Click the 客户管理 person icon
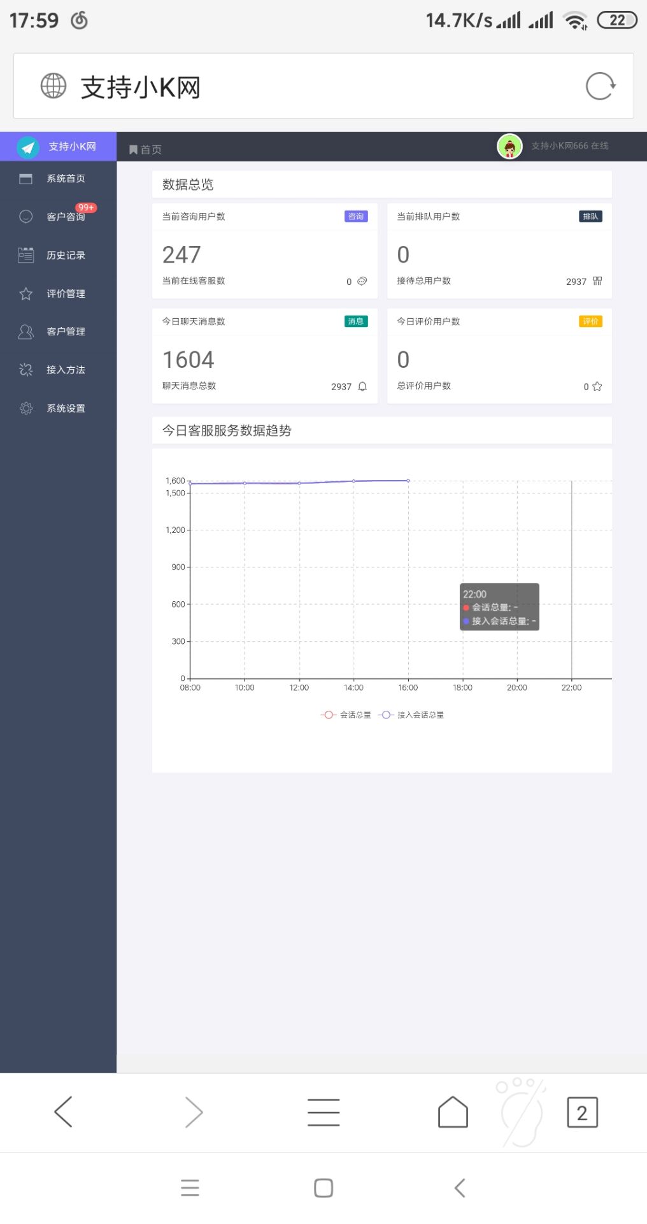The image size is (647, 1224). pos(25,331)
